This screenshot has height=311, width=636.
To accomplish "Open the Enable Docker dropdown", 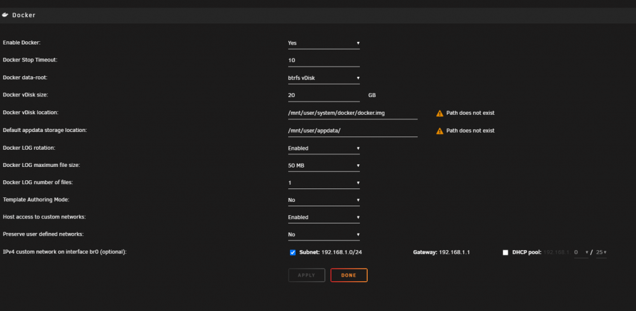I will pos(324,43).
